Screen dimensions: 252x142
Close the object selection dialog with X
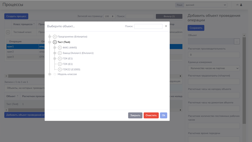(x=166, y=26)
